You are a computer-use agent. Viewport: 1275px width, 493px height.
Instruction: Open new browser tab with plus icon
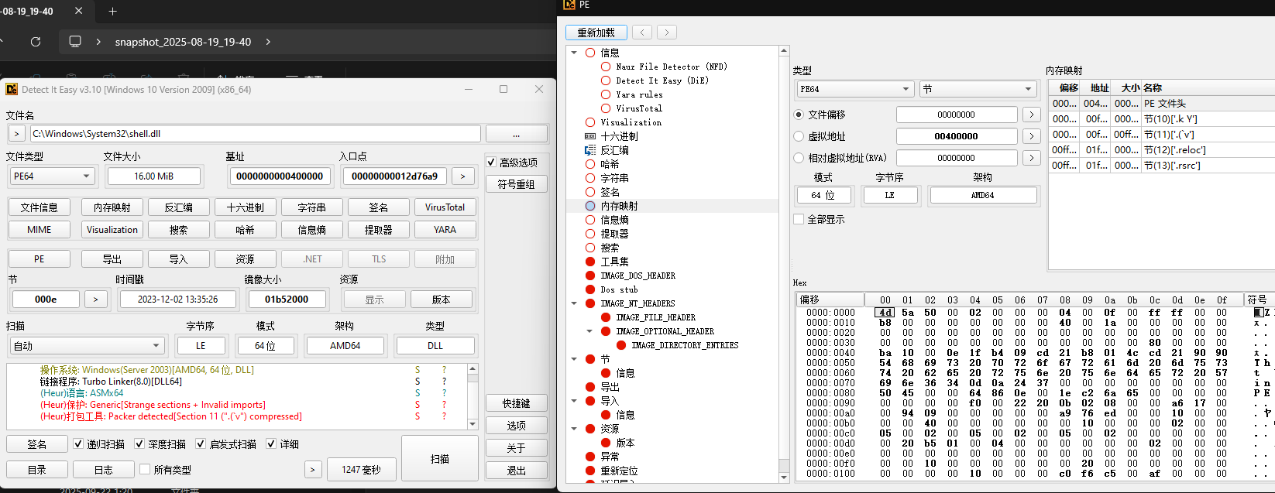pos(112,11)
